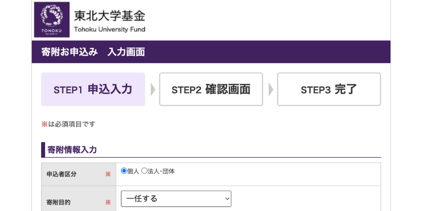Image resolution: width=423 pixels, height=211 pixels.
Task: Click the 東北大学基金 title text
Action: pos(109,16)
